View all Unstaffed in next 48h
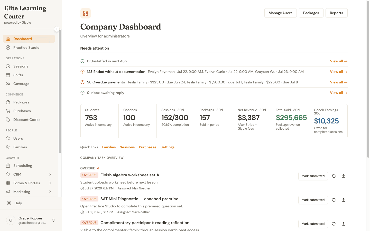370x231 pixels. click(x=339, y=61)
